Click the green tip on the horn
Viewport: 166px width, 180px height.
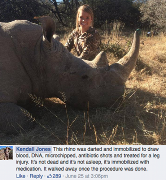138,31
